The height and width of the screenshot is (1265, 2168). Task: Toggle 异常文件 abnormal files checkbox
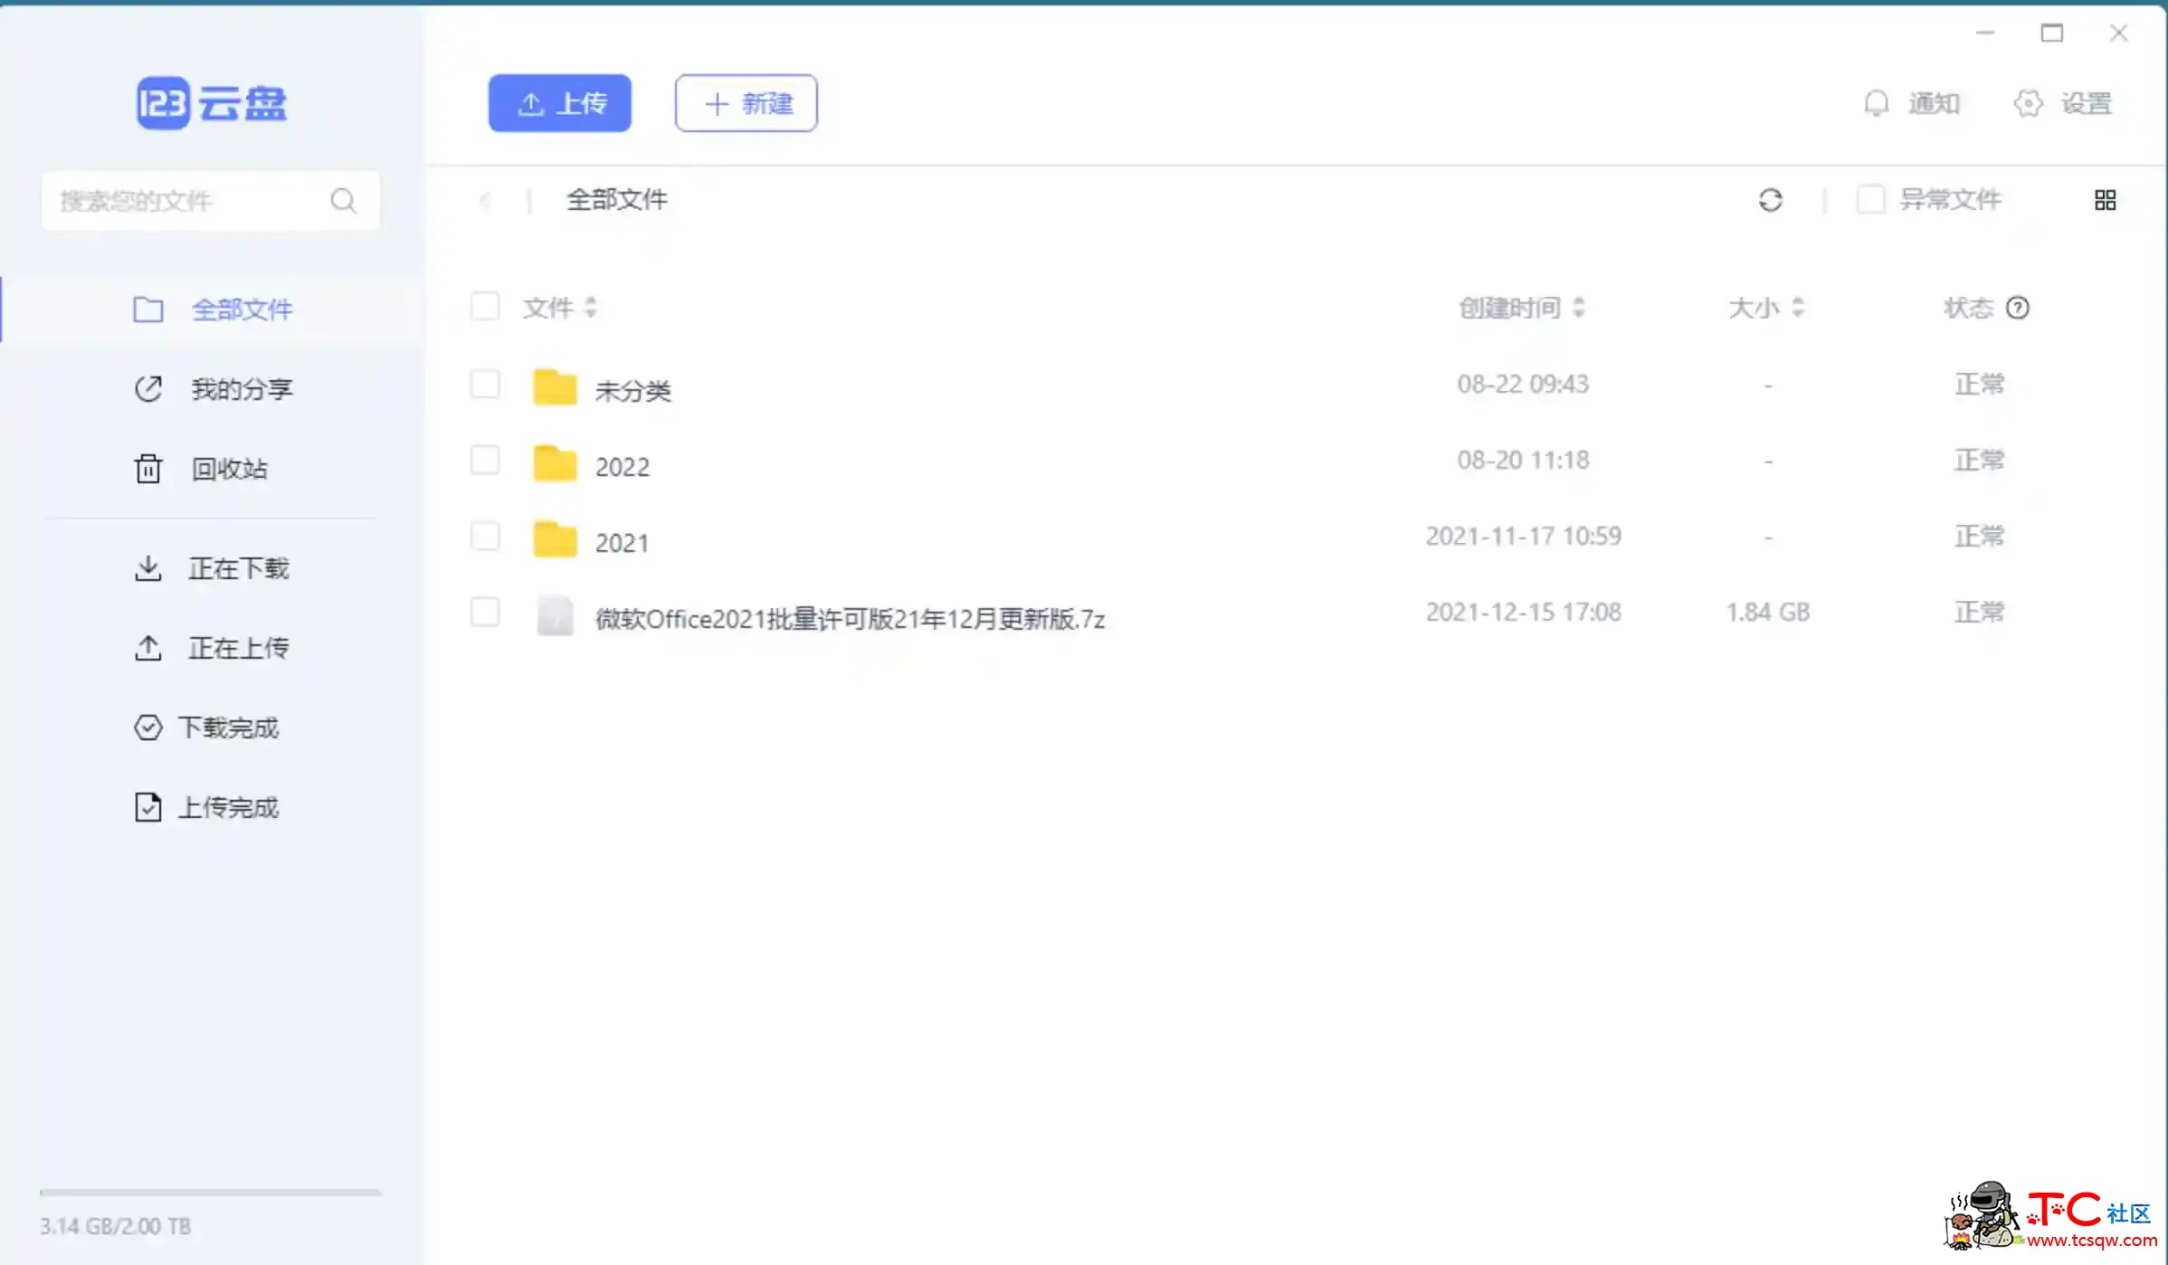click(1870, 199)
